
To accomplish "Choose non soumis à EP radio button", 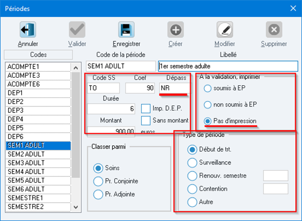I will (x=207, y=105).
